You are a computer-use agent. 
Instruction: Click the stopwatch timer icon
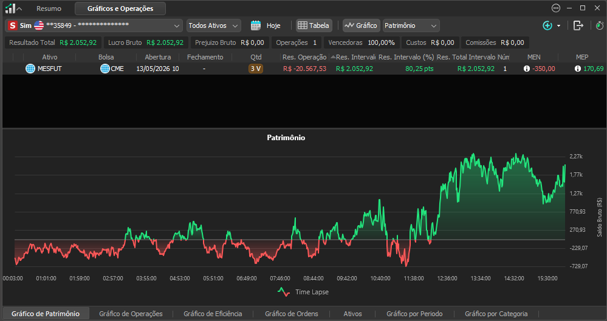point(599,25)
